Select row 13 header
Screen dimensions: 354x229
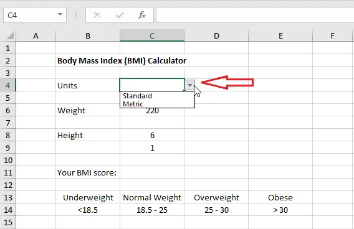[8, 197]
